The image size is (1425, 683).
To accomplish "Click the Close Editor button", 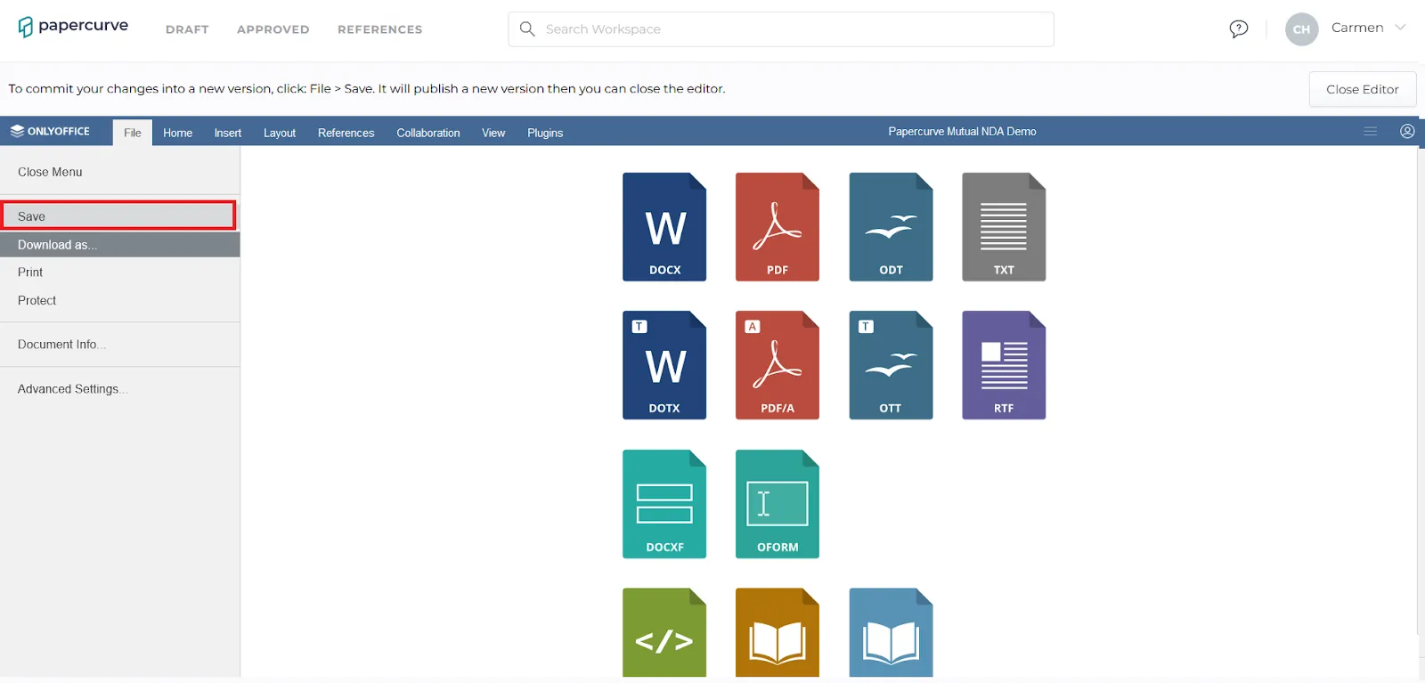I will click(x=1363, y=89).
